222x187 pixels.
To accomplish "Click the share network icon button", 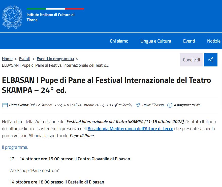I will pyautogui.click(x=211, y=60).
